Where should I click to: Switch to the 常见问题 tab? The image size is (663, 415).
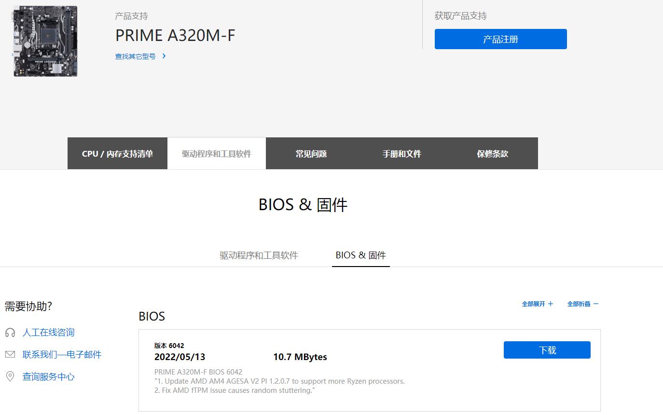click(x=311, y=153)
